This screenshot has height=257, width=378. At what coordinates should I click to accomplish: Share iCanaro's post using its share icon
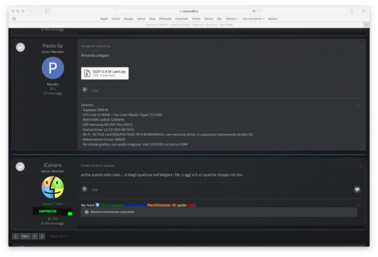360,166
